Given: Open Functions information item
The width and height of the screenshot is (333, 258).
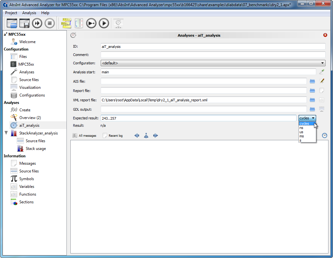Looking at the screenshot, I should (x=28, y=194).
